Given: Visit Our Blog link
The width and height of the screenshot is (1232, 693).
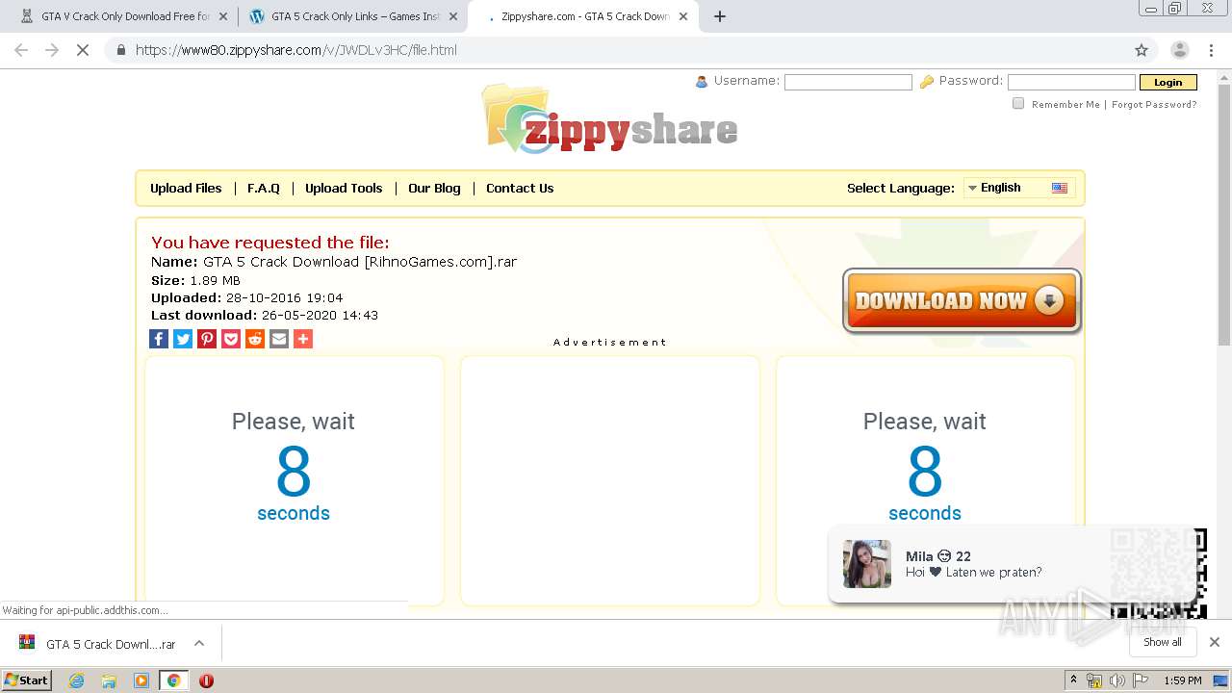Looking at the screenshot, I should click(434, 189).
